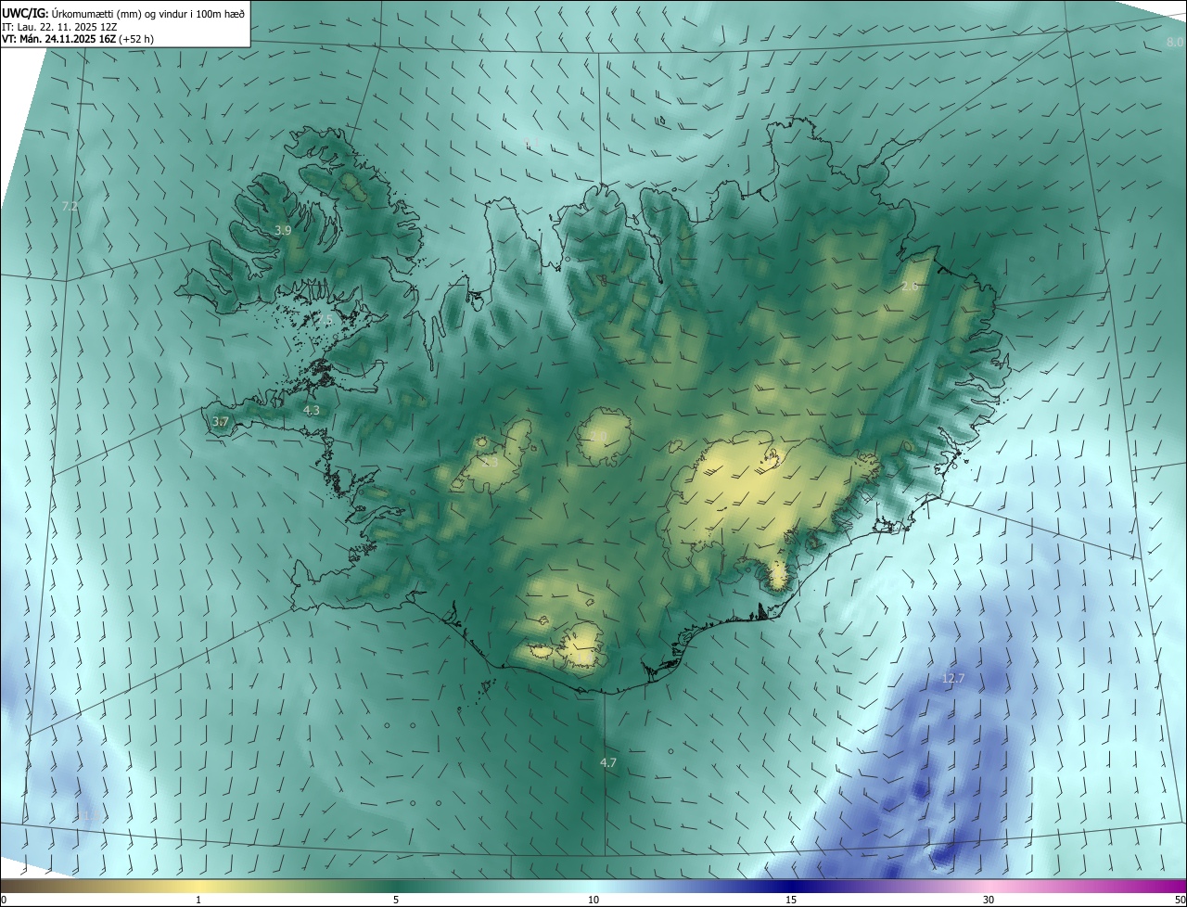Click the 15 tick on the colorbar
This screenshot has height=907, width=1187.
(x=791, y=900)
